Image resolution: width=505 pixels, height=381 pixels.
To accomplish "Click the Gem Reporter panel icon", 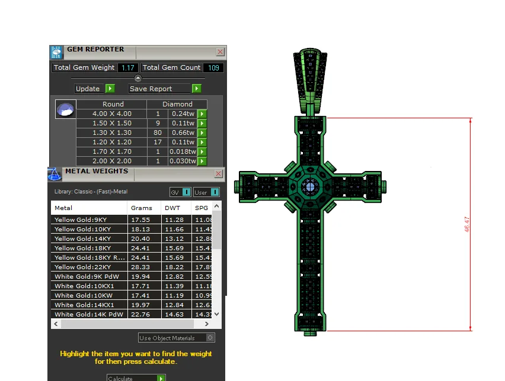I will click(56, 53).
